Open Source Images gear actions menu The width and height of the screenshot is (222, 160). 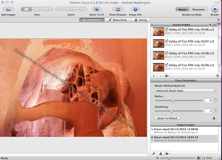[167, 76]
